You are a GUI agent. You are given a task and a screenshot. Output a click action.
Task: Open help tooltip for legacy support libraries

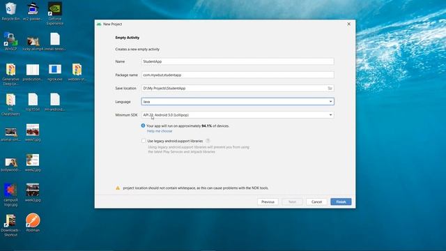click(x=208, y=141)
